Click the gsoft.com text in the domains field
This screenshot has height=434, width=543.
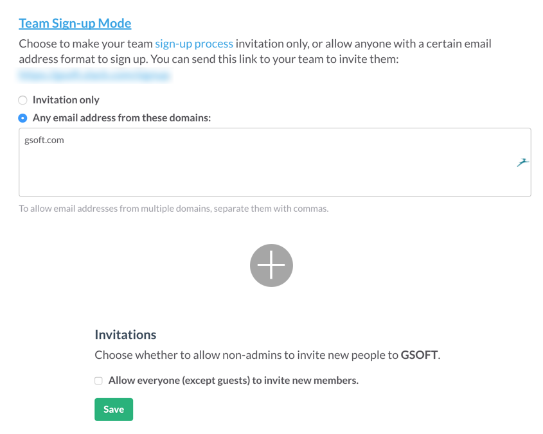click(44, 140)
